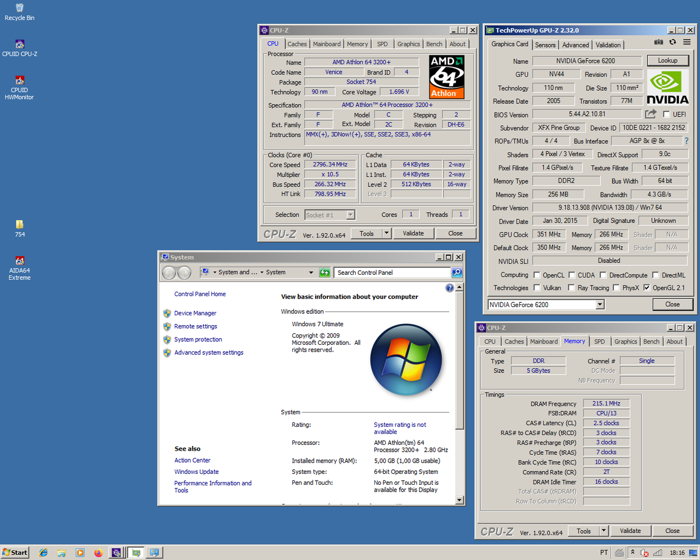The width and height of the screenshot is (700, 560).
Task: Click taskbar clock showing 18:16
Action: (x=677, y=553)
